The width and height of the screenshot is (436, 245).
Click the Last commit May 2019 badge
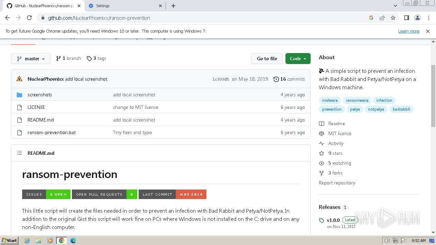pyautogui.click(x=172, y=194)
